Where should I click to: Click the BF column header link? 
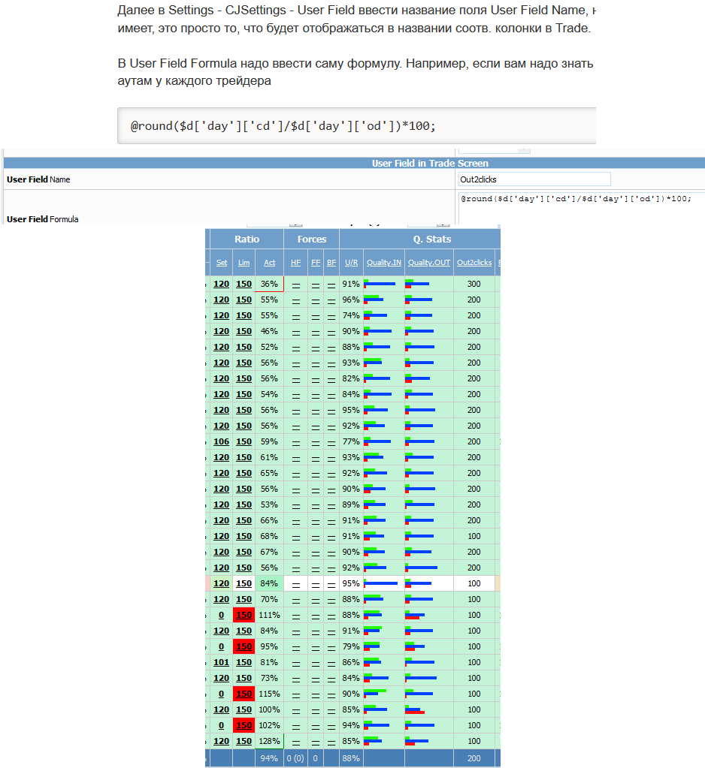[331, 263]
